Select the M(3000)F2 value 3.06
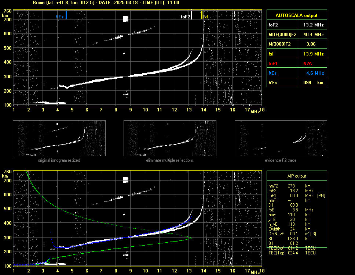The image size is (355, 275). (x=311, y=44)
